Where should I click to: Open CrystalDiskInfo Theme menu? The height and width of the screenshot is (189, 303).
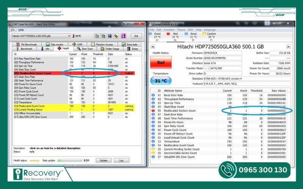pos(181,30)
